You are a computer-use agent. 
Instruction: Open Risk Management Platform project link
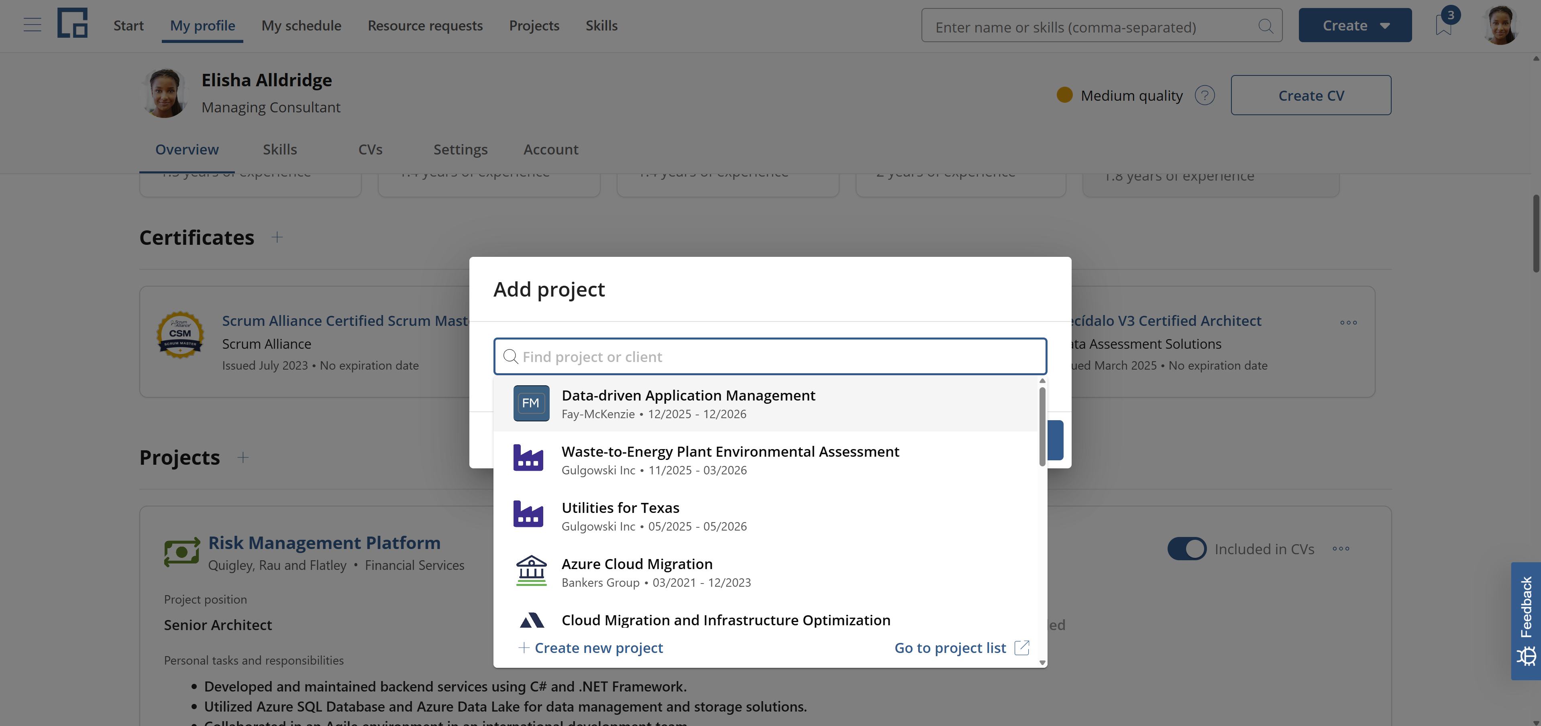(324, 543)
